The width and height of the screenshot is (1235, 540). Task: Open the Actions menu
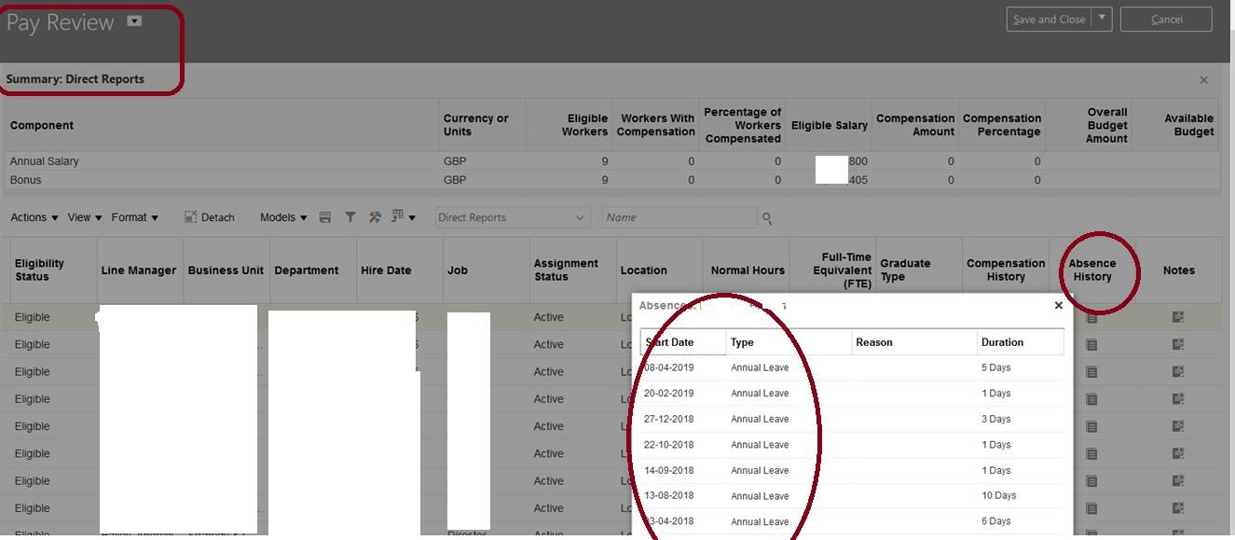pyautogui.click(x=34, y=217)
